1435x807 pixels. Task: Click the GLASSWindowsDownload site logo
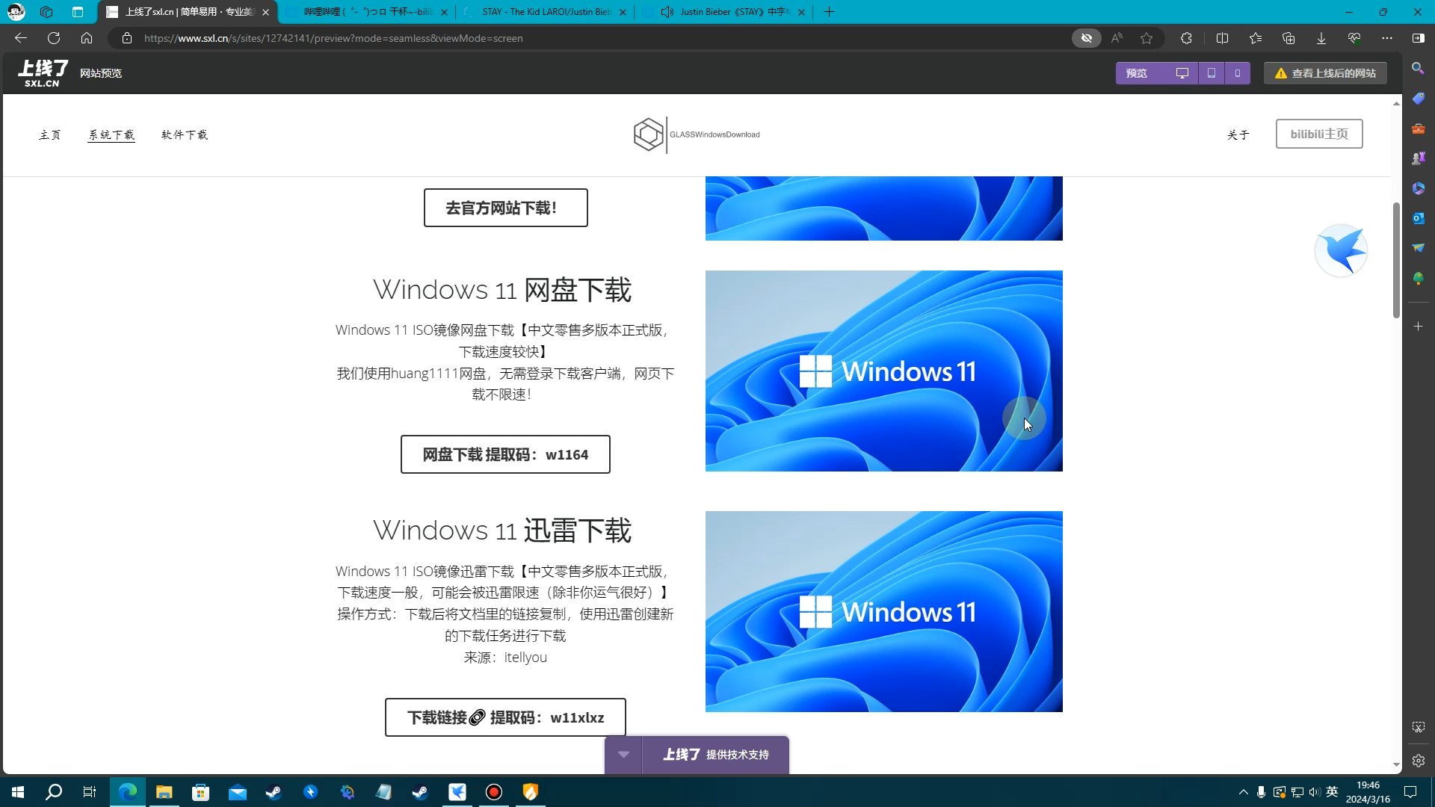point(697,134)
